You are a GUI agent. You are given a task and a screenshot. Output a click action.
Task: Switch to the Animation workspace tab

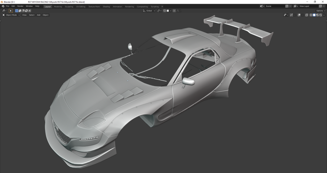pos(117,7)
